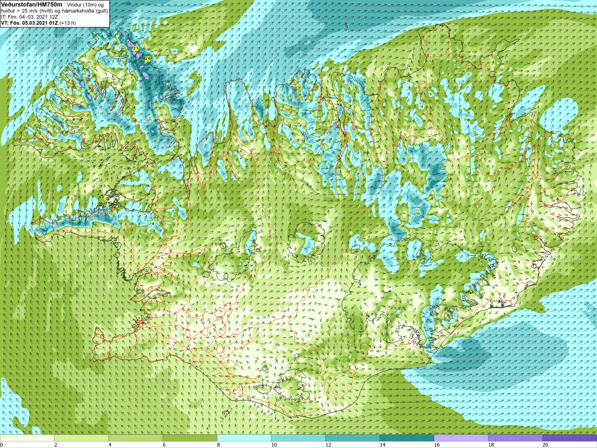Image resolution: width=597 pixels, height=448 pixels.
Task: Select the 18–20 m/s purple swatch
Action: point(515,438)
